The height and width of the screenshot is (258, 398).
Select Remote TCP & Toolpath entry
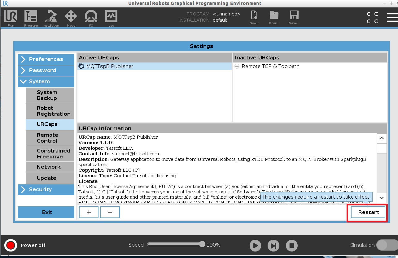coord(310,66)
